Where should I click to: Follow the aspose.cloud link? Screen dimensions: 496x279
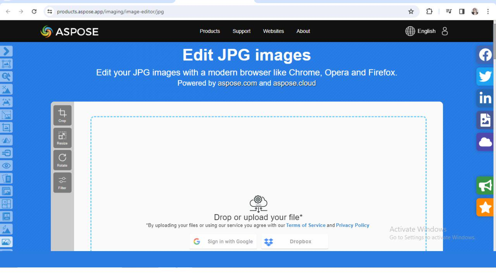pos(294,83)
